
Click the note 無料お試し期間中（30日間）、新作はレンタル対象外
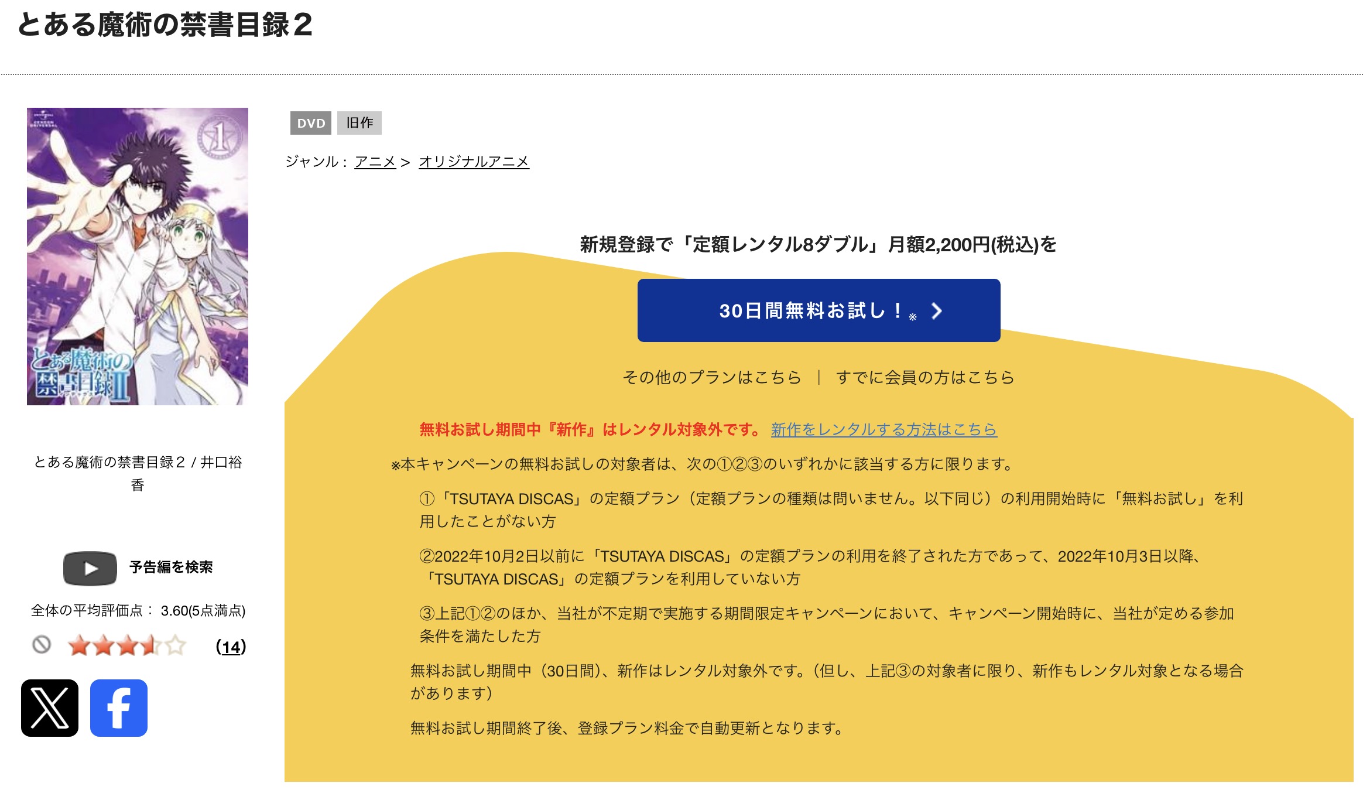pos(827,682)
